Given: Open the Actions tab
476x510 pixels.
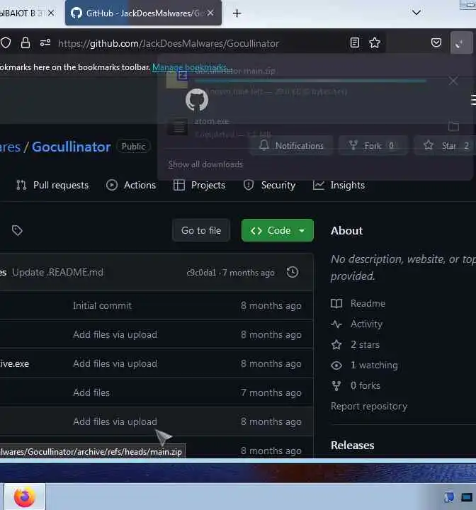Looking at the screenshot, I should tap(131, 185).
